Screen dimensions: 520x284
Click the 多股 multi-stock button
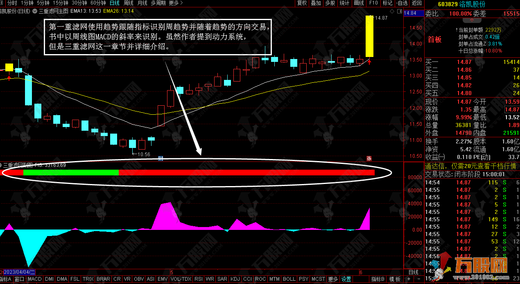330,3
